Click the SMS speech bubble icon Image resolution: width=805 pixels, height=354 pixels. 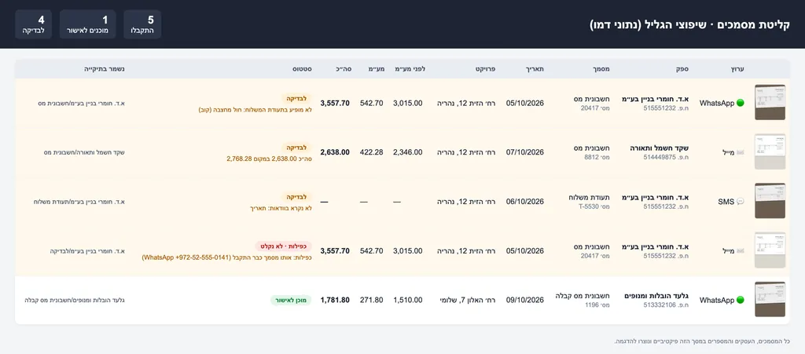tap(740, 202)
